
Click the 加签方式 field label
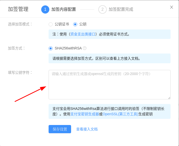17,48
